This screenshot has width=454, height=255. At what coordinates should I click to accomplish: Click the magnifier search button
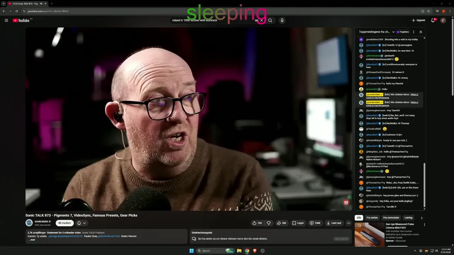(x=270, y=21)
